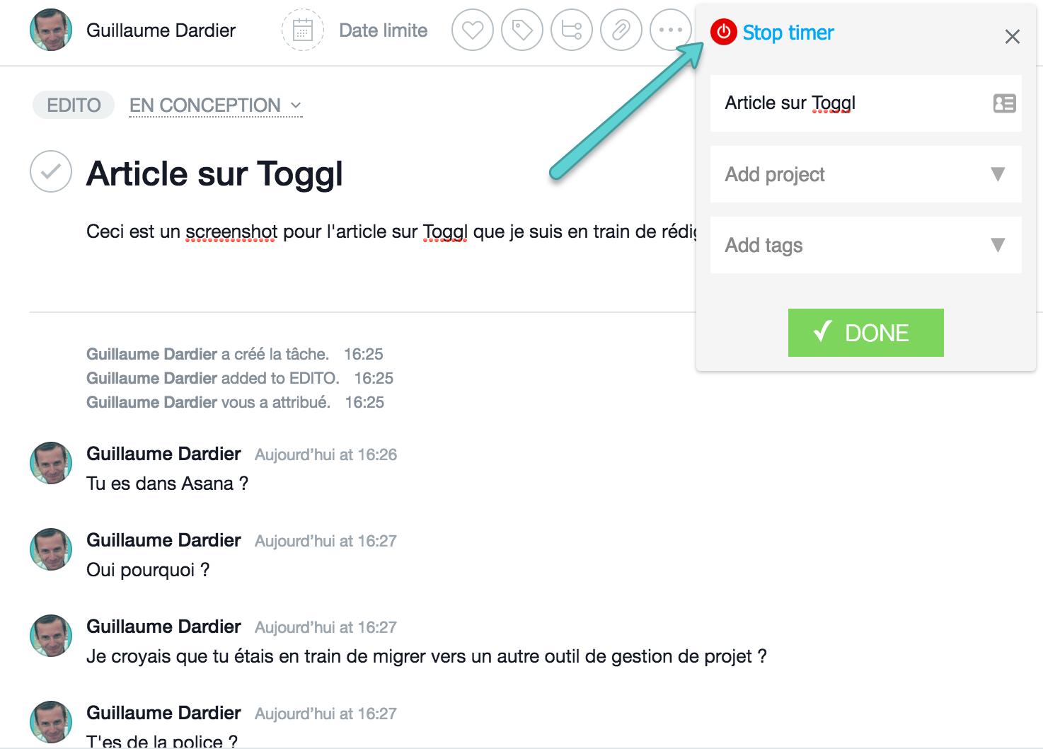Image resolution: width=1043 pixels, height=749 pixels.
Task: Open the three-dots more actions menu
Action: click(x=670, y=30)
